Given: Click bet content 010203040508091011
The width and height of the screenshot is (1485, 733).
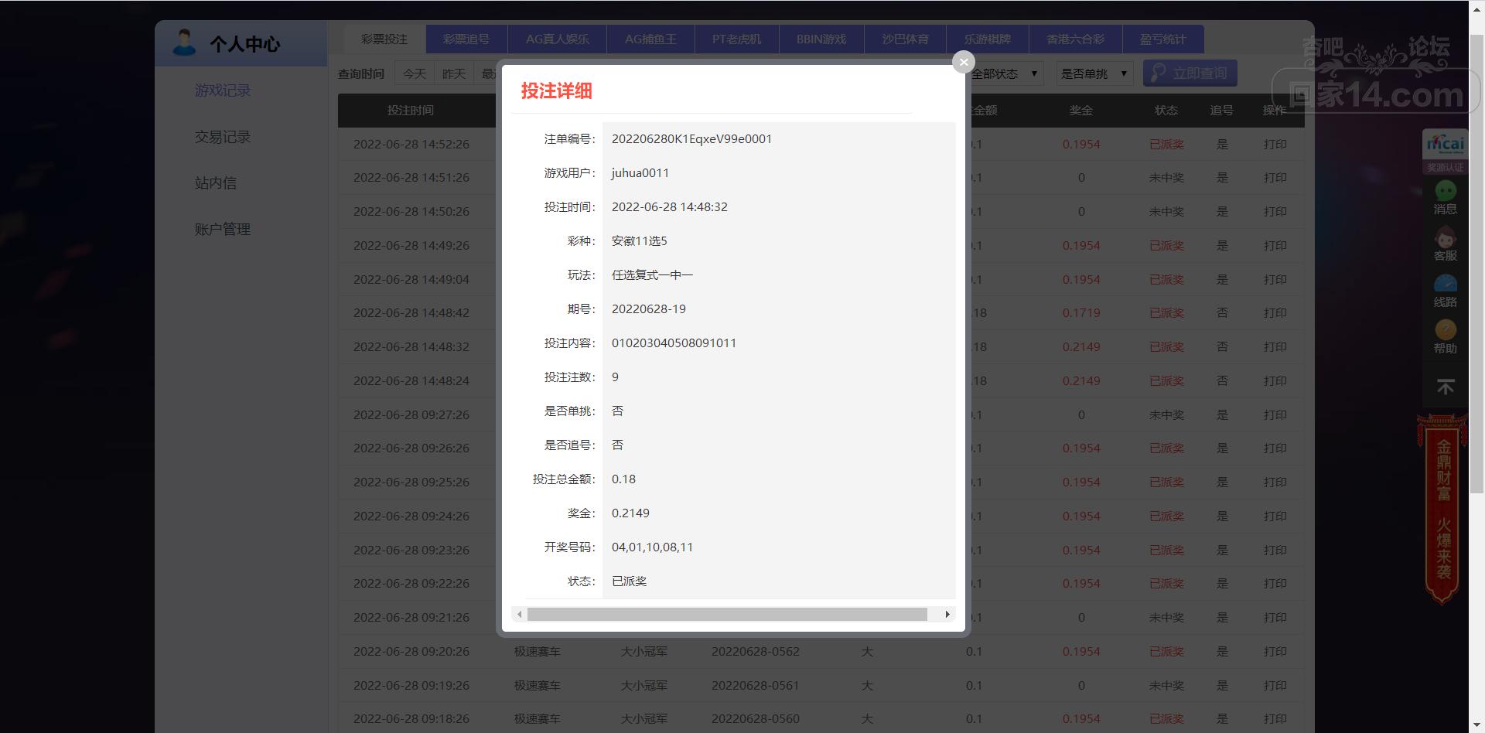Looking at the screenshot, I should tap(674, 343).
